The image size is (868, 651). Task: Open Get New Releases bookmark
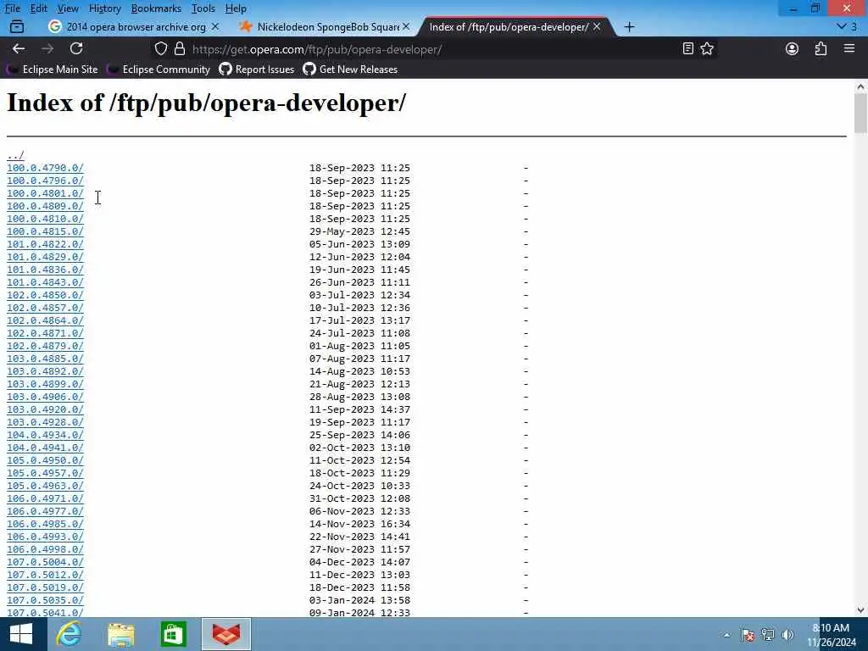point(350,70)
